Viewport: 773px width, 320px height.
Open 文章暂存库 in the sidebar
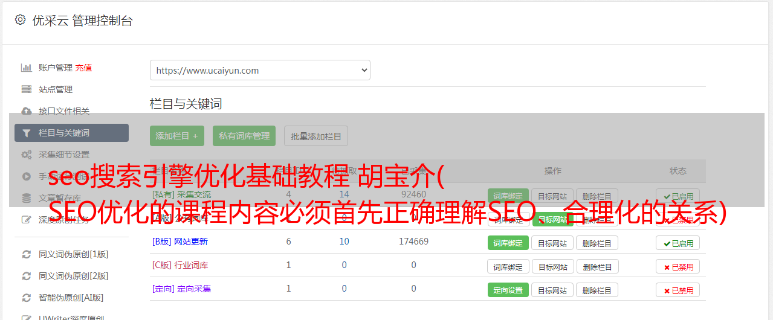60,198
